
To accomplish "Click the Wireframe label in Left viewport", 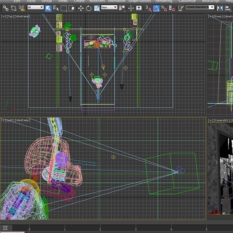I will pyautogui.click(x=22, y=120).
